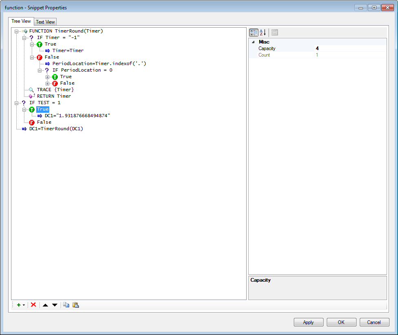Select the Tree View tab
The width and height of the screenshot is (398, 335).
pos(21,21)
